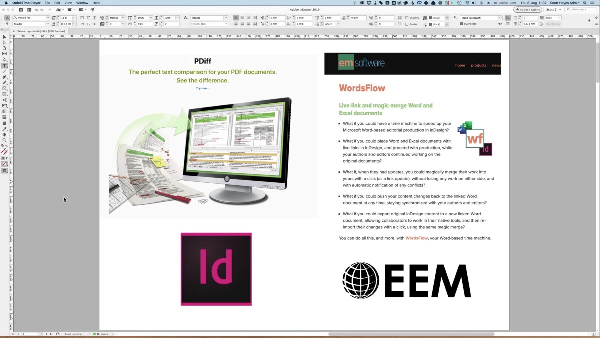Select the Eyedropper tool
Screen dimensions: 600x338
[5, 129]
